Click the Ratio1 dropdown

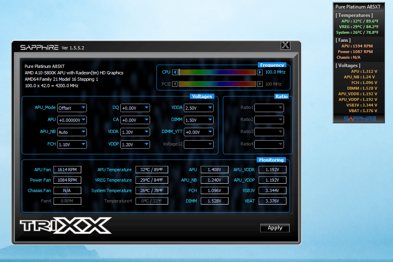tap(269, 108)
